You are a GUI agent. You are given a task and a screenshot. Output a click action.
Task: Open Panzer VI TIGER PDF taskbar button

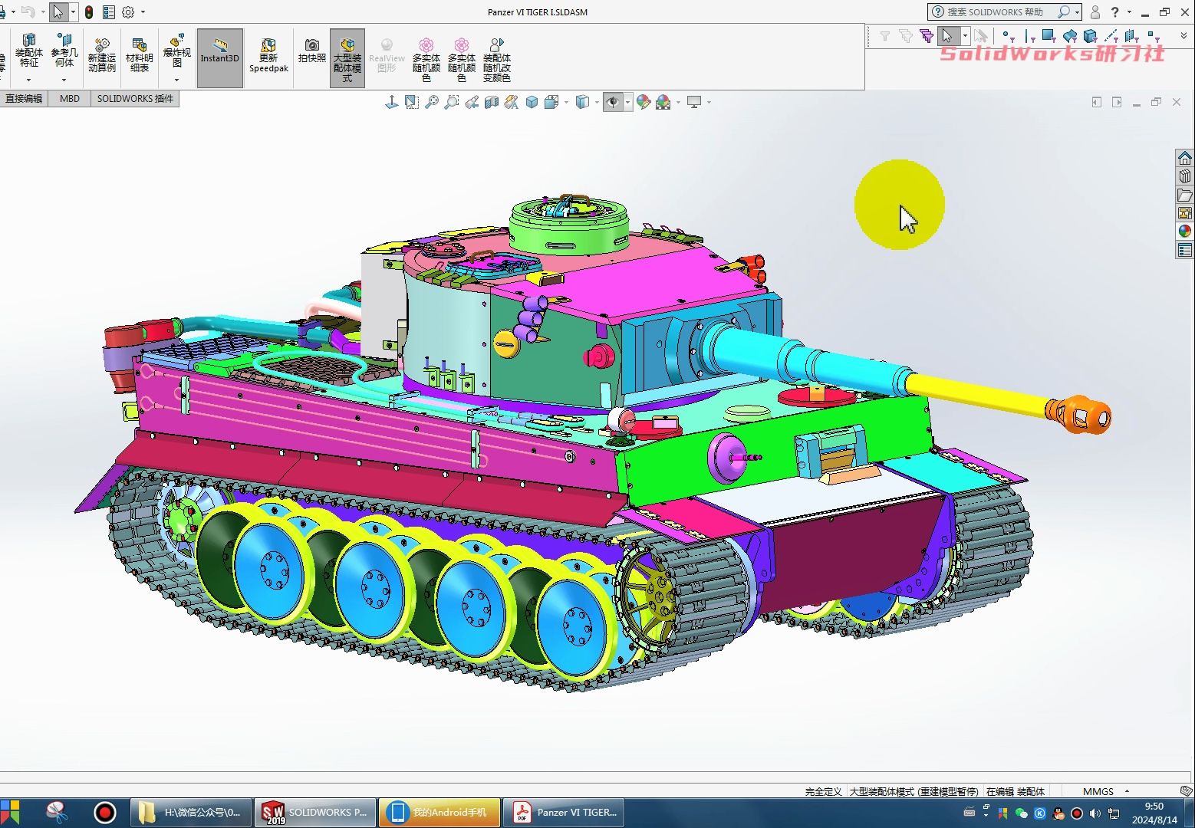(565, 813)
